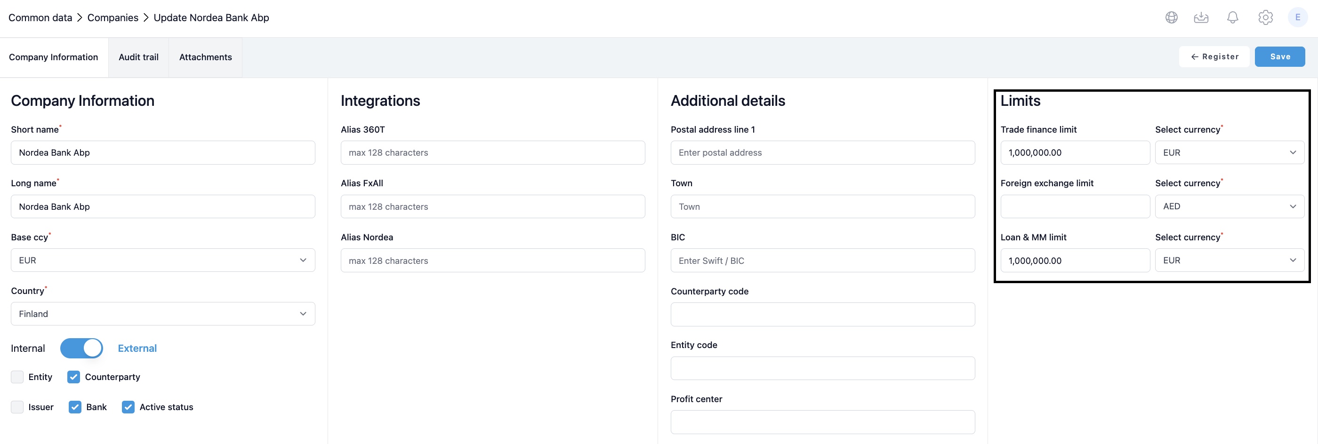The image size is (1318, 444).
Task: Click the Register back button
Action: point(1214,57)
